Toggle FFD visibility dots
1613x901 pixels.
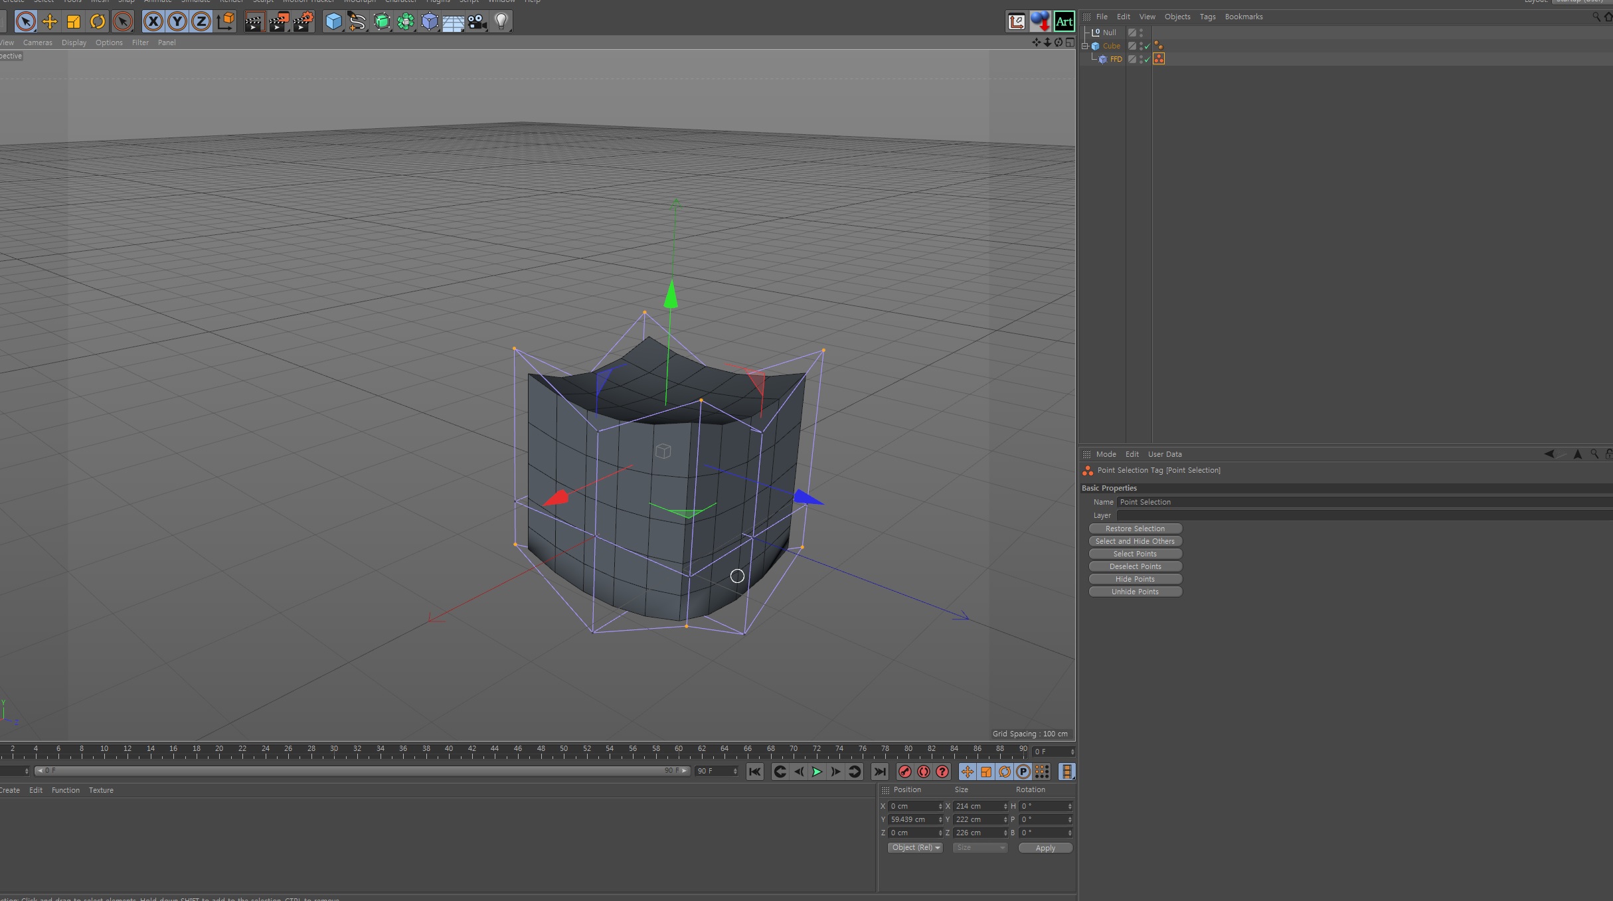pyautogui.click(x=1141, y=59)
